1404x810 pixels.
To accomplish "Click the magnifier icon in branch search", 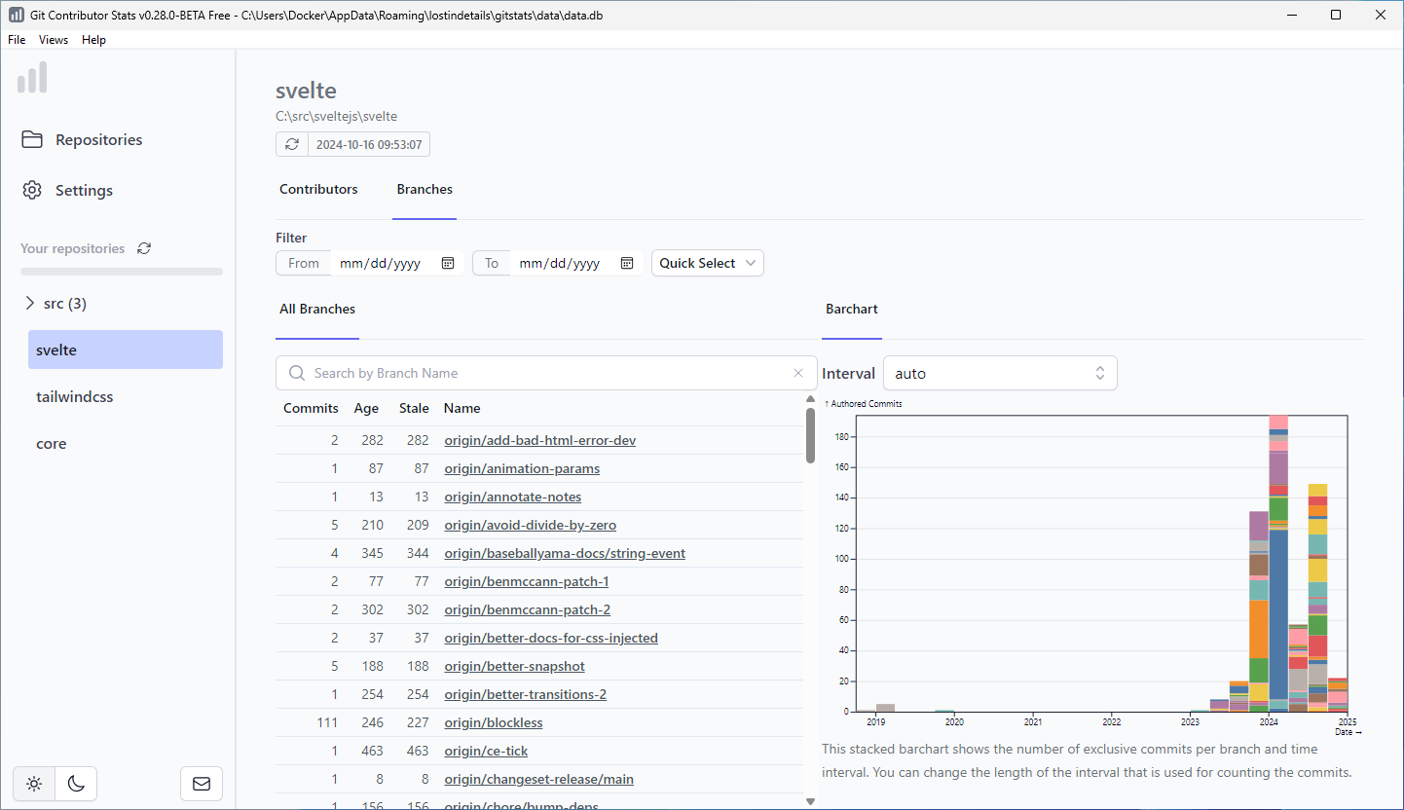I will tap(297, 373).
